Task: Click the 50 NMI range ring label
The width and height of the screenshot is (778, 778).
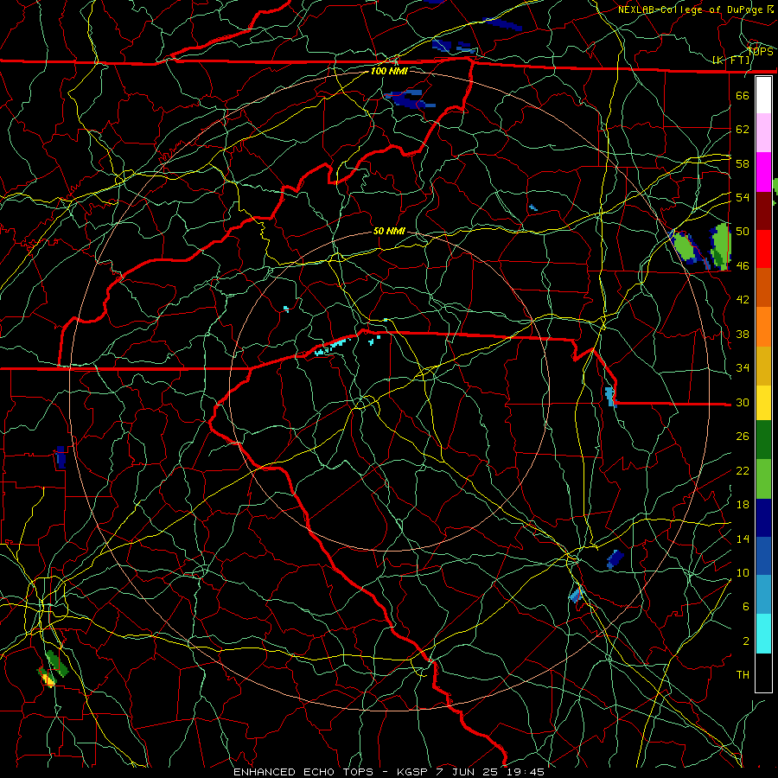Action: tap(389, 231)
